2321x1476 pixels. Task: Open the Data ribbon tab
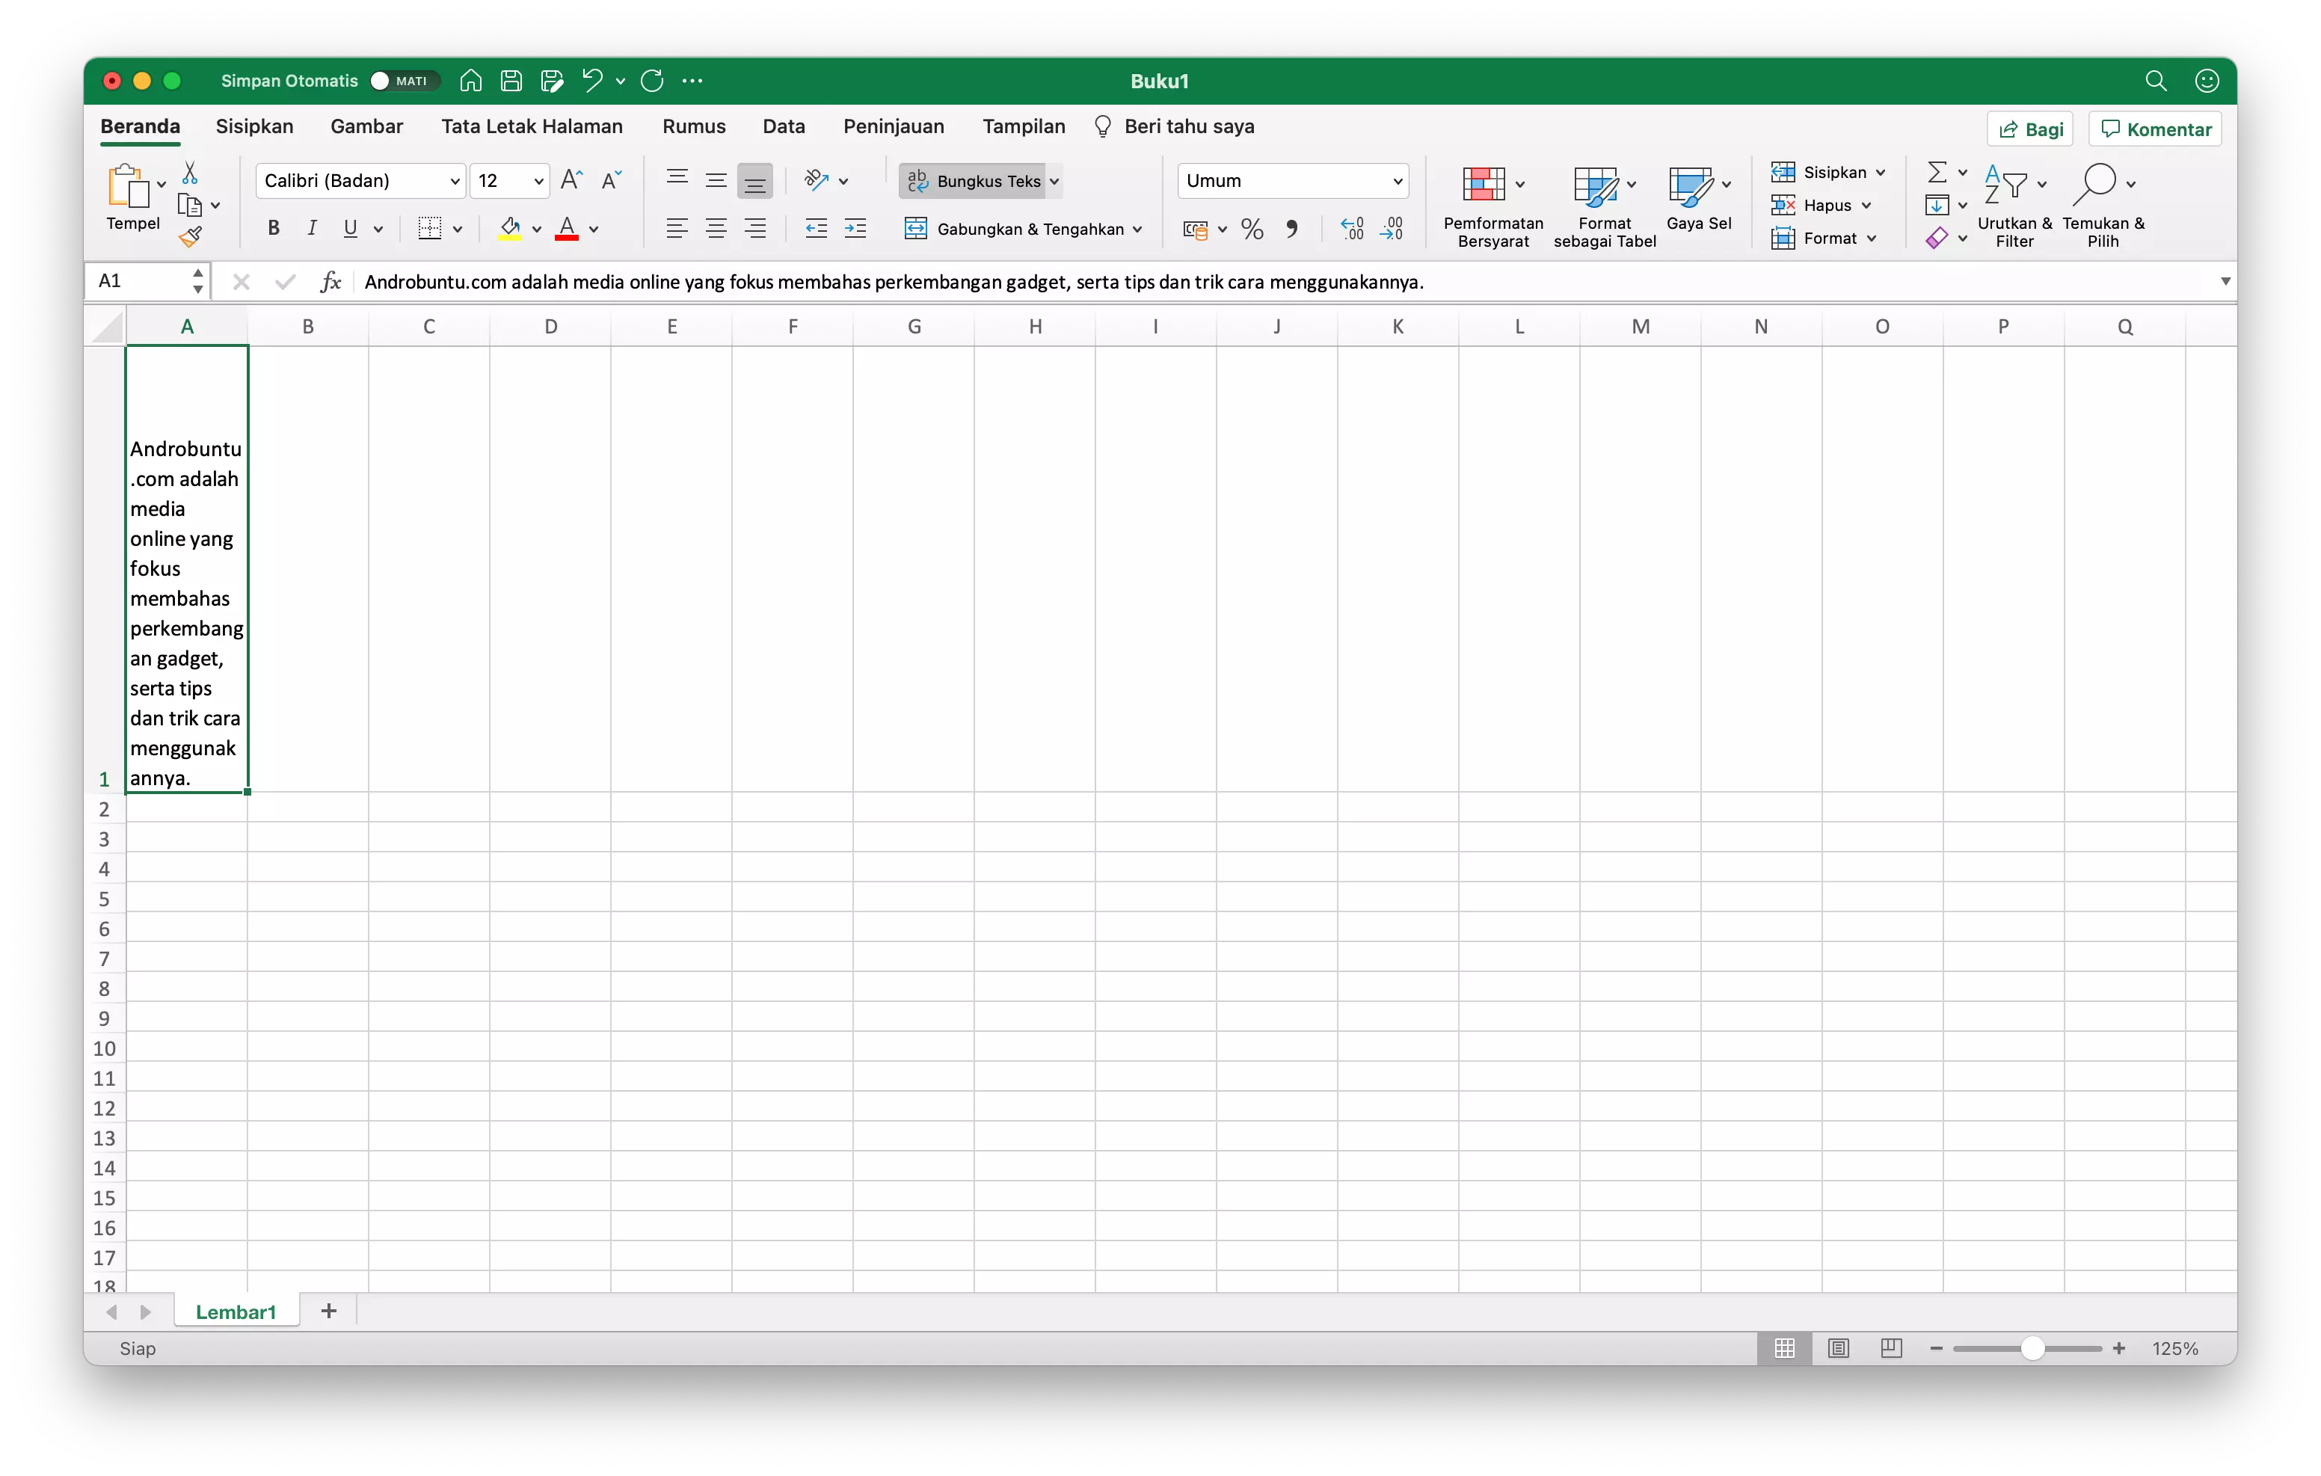click(784, 126)
